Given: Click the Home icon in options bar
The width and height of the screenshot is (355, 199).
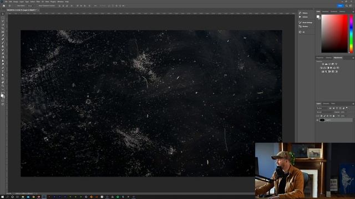Looking at the screenshot, I should coord(4,6).
